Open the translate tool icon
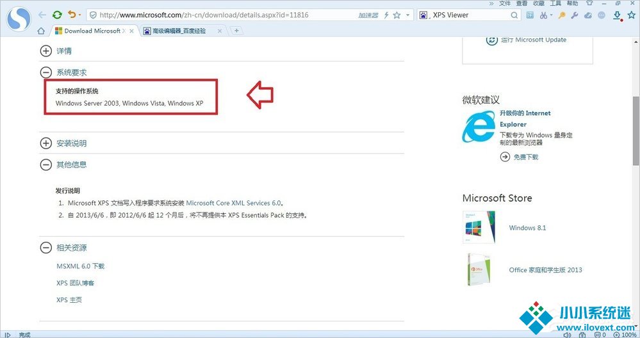This screenshot has width=640, height=338. click(530, 15)
